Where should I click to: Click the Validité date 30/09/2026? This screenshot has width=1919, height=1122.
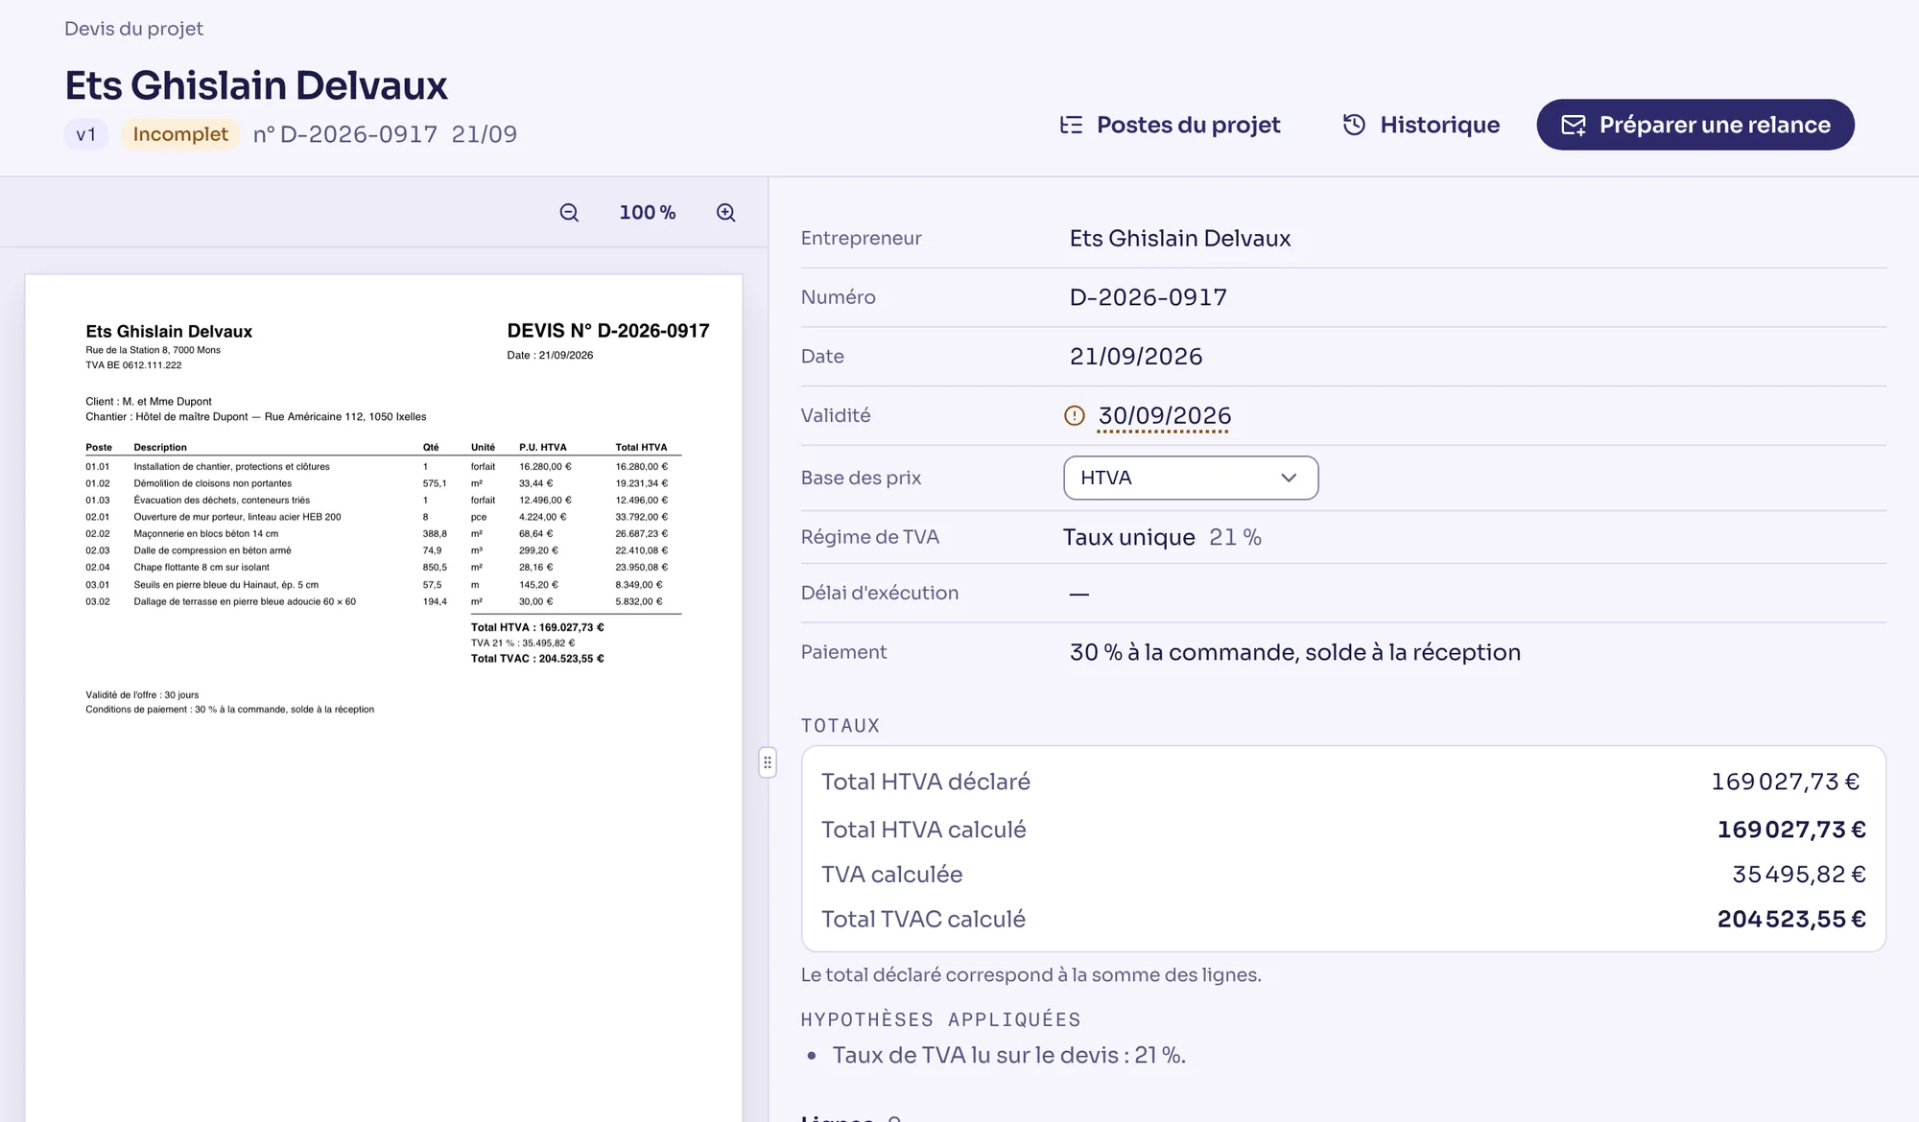click(1165, 415)
